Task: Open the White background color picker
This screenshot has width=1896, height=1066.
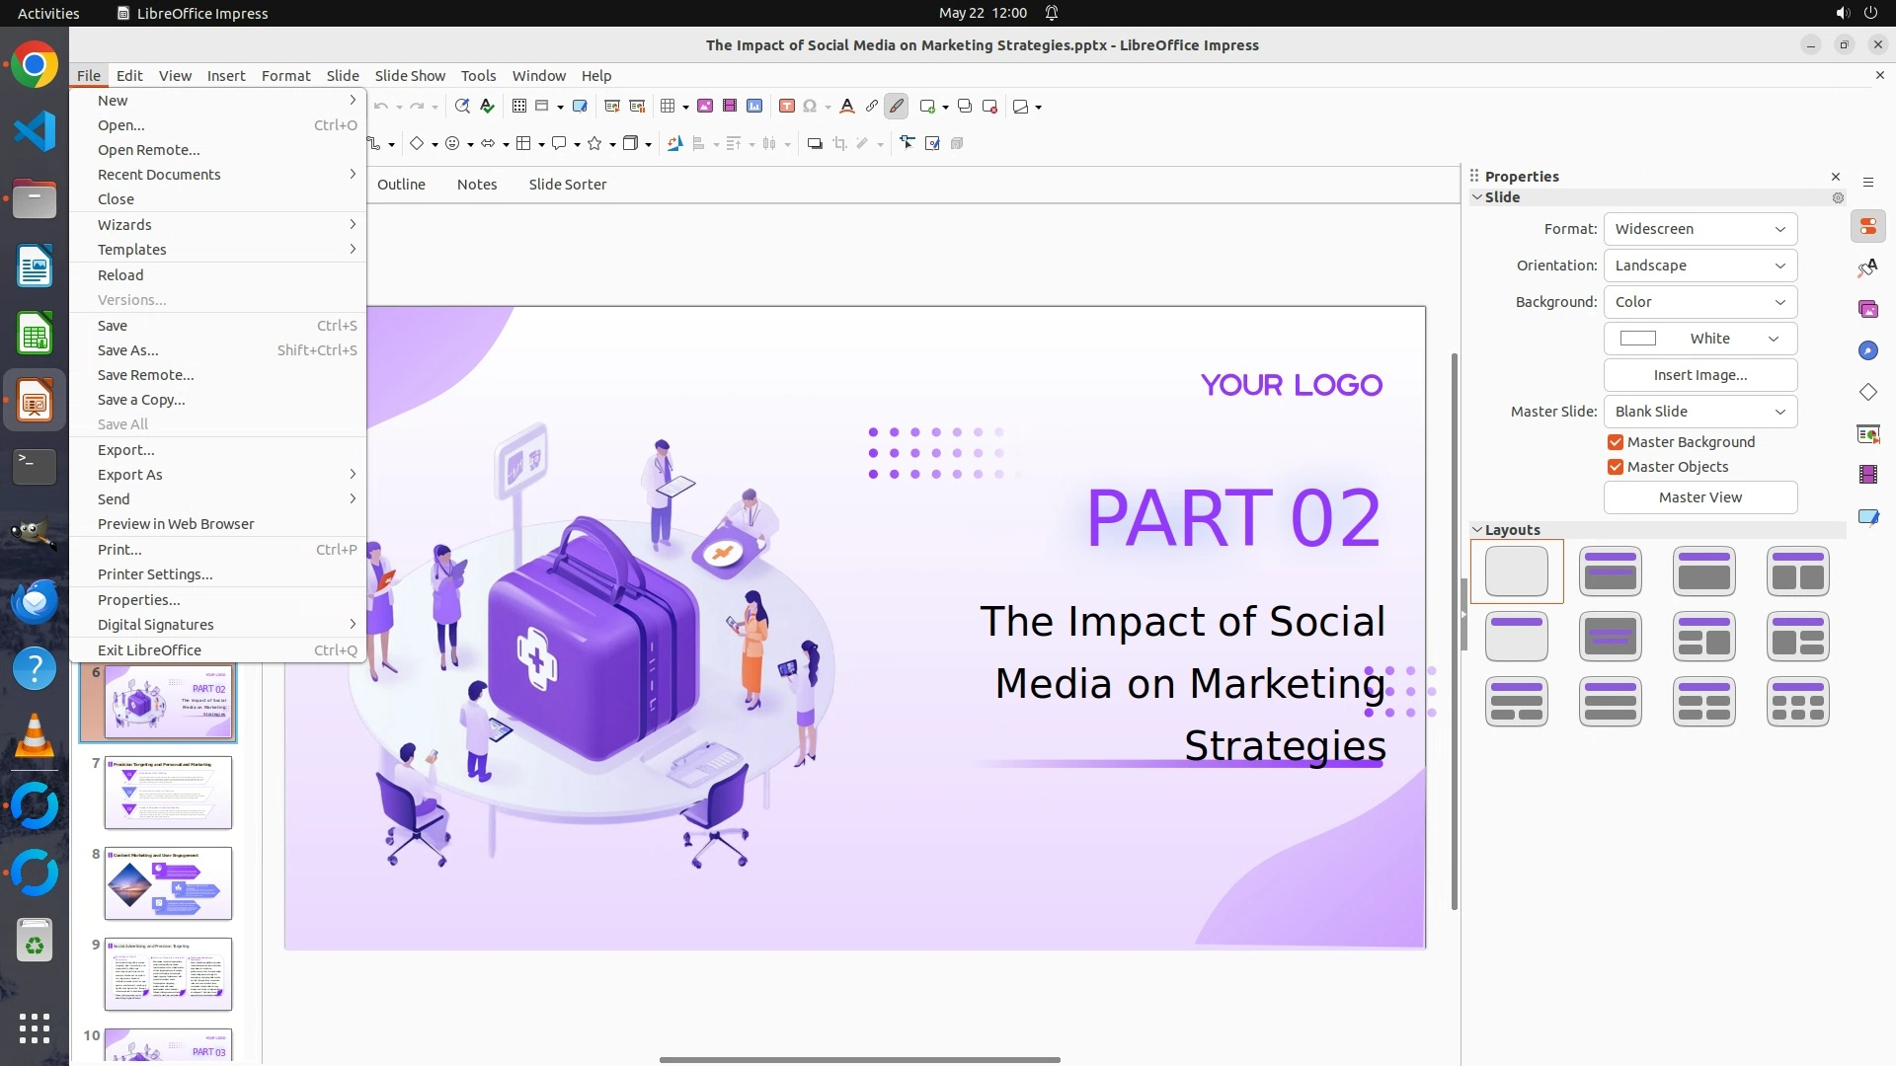Action: 1699,339
